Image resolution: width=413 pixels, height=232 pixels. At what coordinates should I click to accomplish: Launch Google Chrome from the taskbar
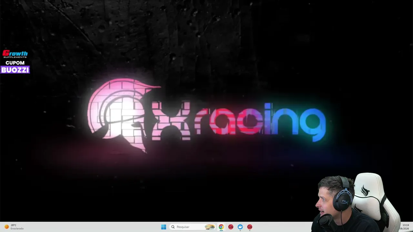point(221,227)
